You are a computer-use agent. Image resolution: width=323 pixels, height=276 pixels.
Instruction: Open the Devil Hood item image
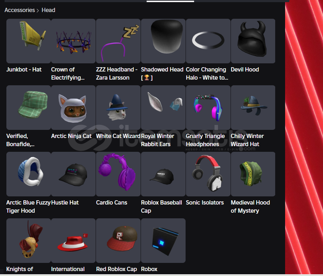point(253,41)
